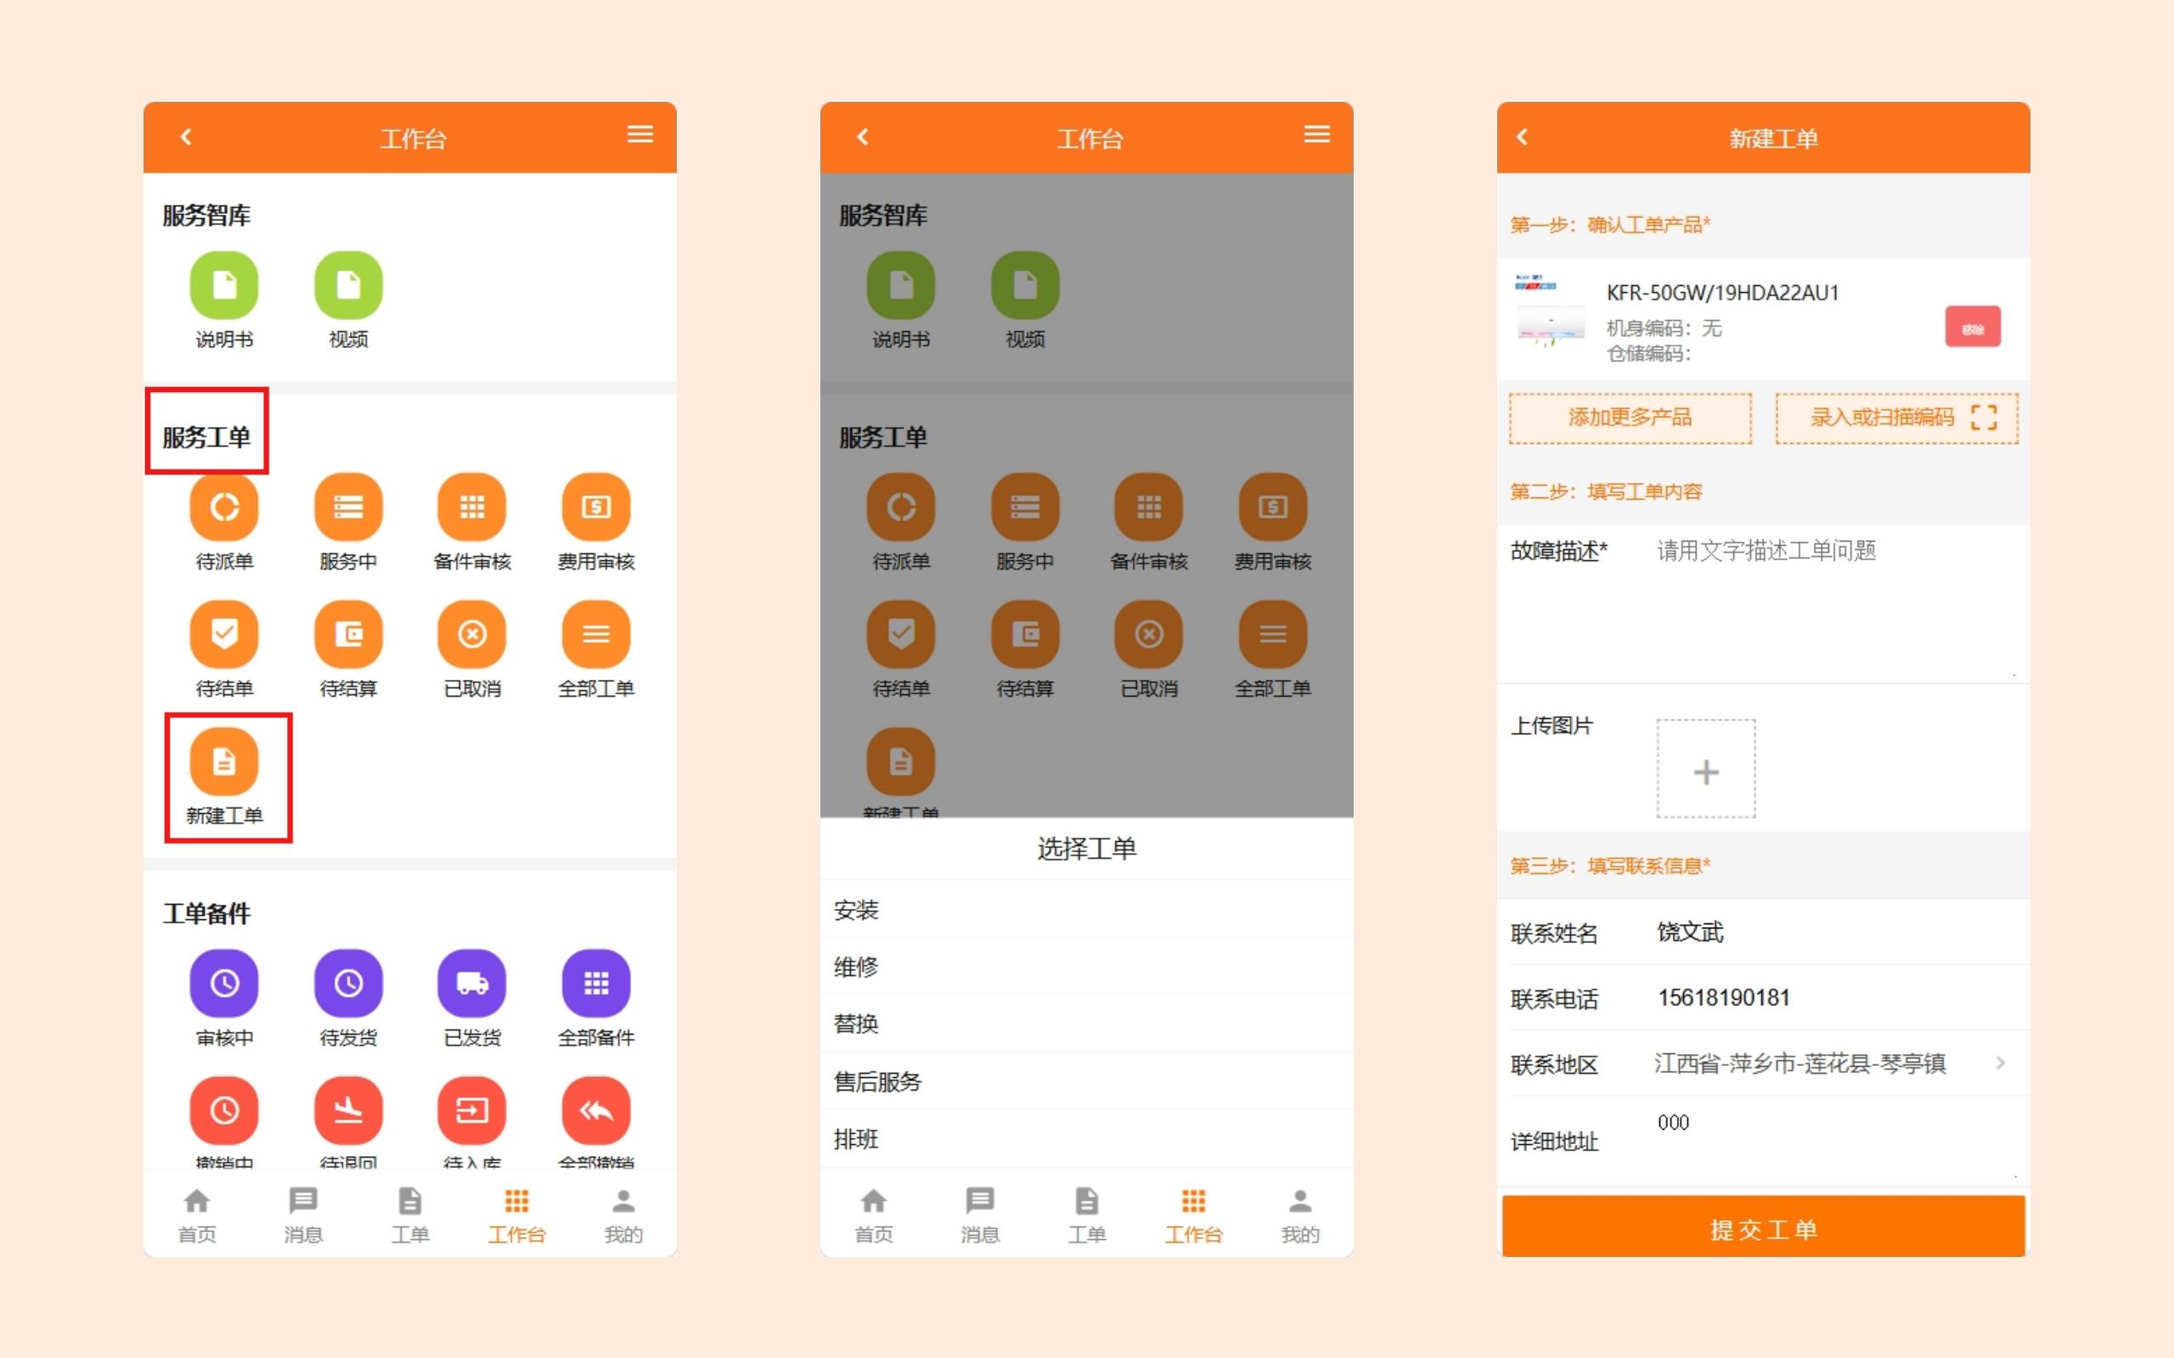This screenshot has width=2174, height=1358.
Task: Tap the scan frame icon
Action: [1984, 418]
